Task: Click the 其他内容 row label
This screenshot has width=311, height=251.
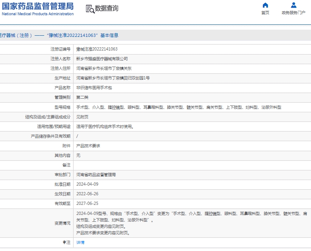Action: [62, 156]
